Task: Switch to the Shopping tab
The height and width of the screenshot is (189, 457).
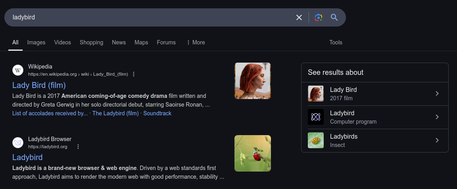Action: [92, 42]
